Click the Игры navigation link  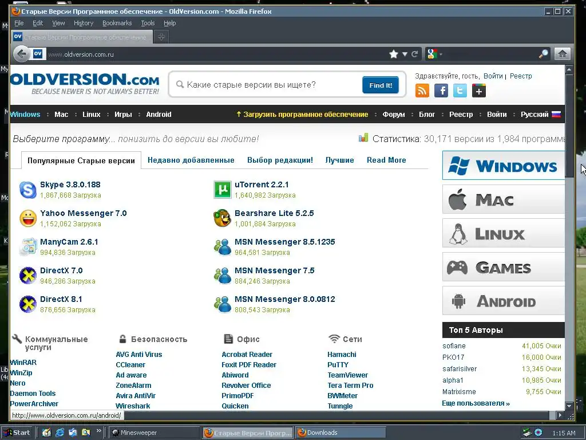point(123,115)
